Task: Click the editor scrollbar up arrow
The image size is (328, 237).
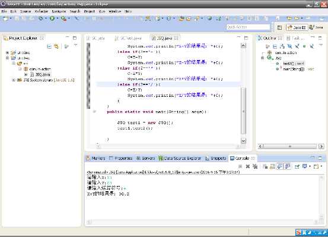Action: 243,46
